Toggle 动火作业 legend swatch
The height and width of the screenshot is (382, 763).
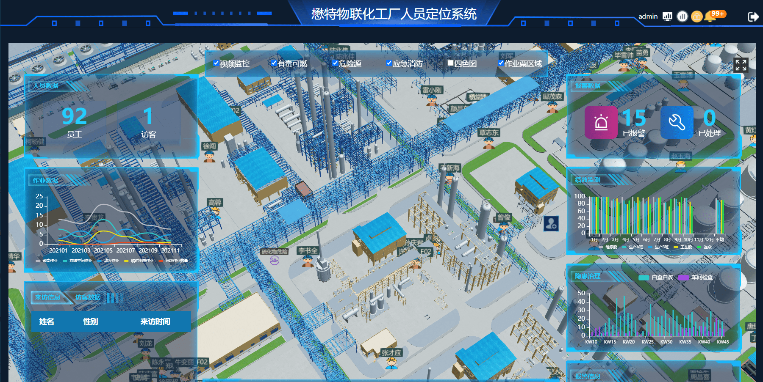(100, 261)
